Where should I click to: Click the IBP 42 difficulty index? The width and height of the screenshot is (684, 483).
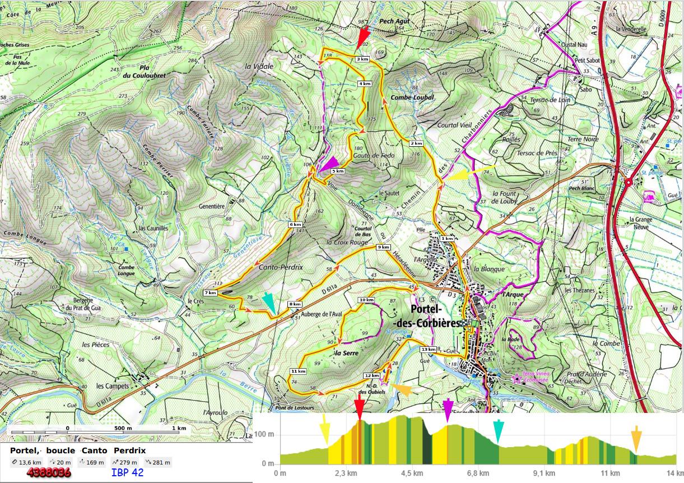(127, 472)
